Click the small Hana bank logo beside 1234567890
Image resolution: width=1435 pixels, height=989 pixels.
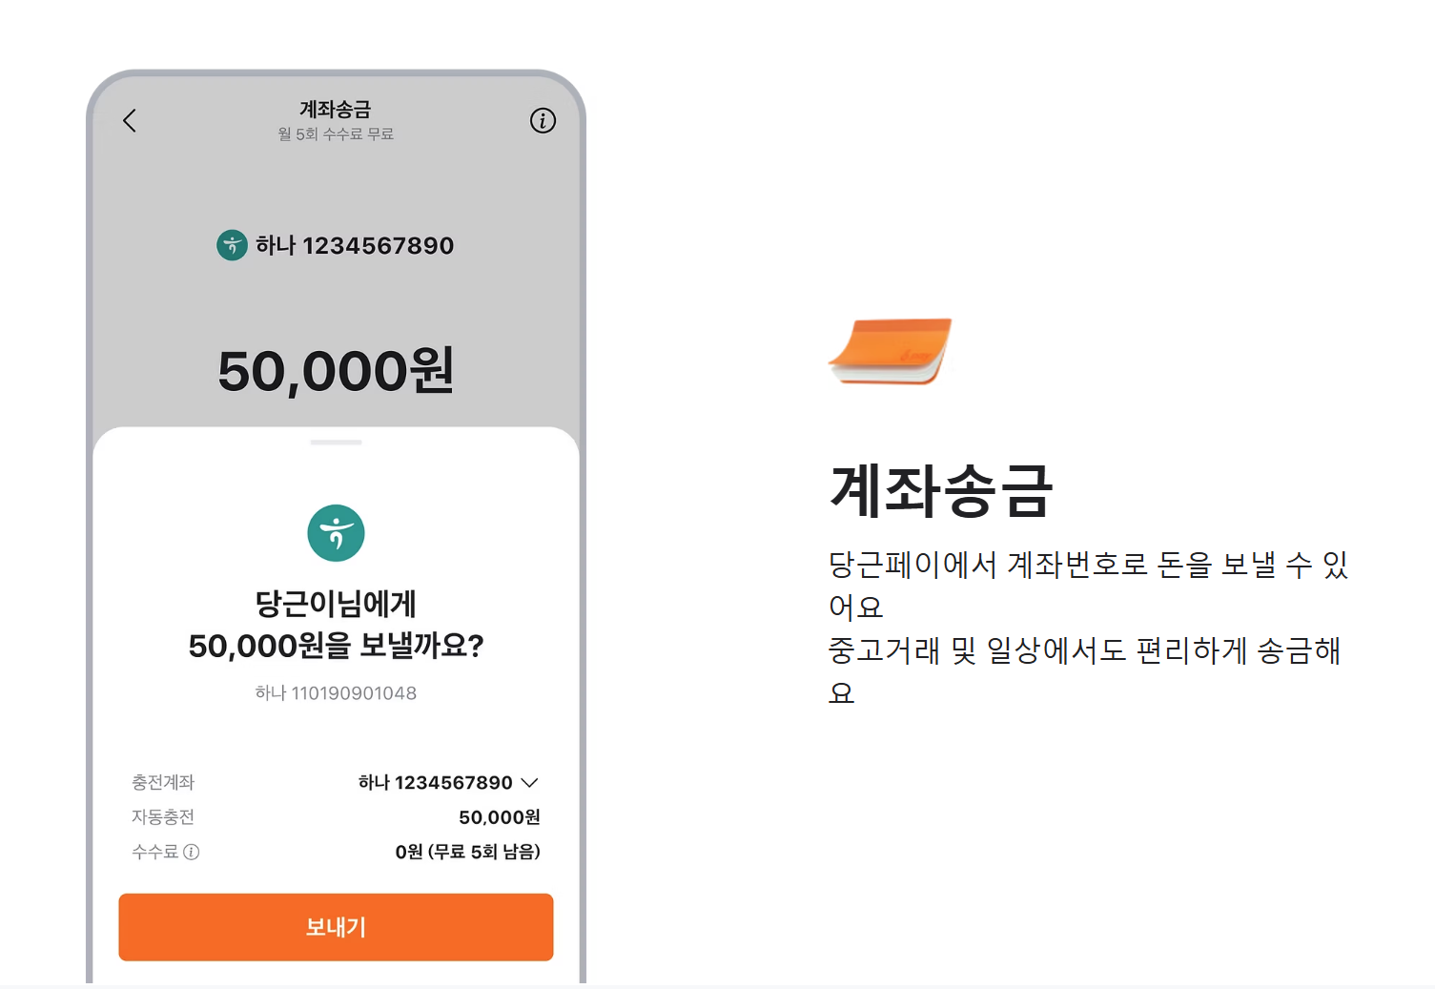(x=232, y=245)
